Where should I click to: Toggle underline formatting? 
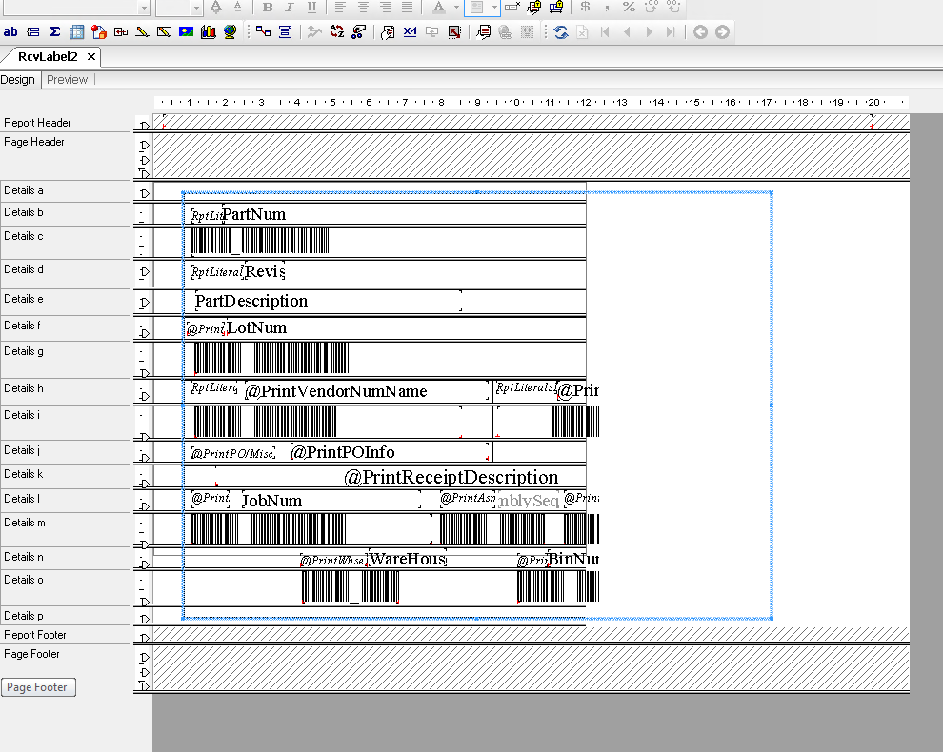coord(311,8)
